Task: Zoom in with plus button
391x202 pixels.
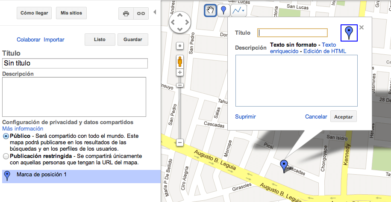Action: tap(180, 73)
